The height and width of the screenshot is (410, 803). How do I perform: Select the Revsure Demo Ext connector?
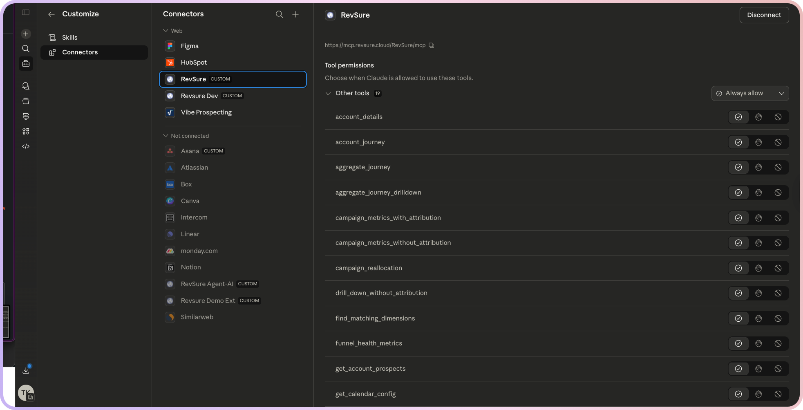tap(233, 300)
